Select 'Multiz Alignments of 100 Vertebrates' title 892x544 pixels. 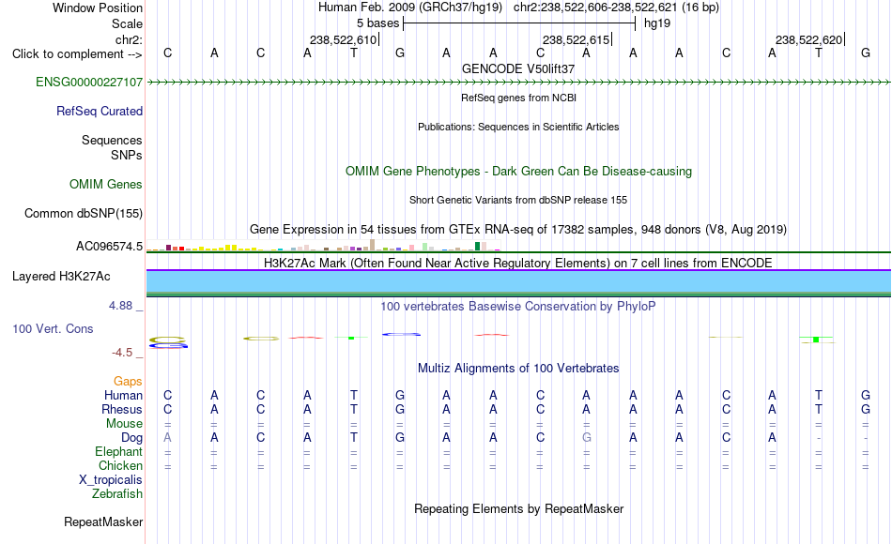tap(518, 369)
